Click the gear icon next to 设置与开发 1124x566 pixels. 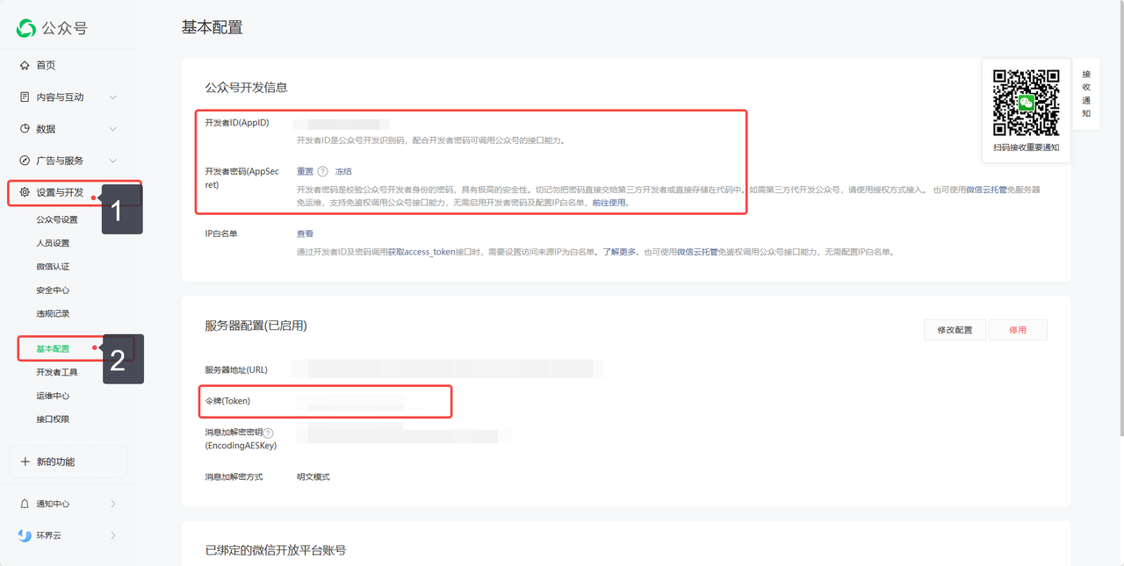(25, 191)
